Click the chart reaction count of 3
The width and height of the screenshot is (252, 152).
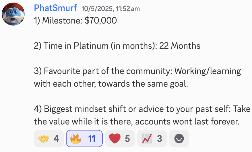point(159,139)
